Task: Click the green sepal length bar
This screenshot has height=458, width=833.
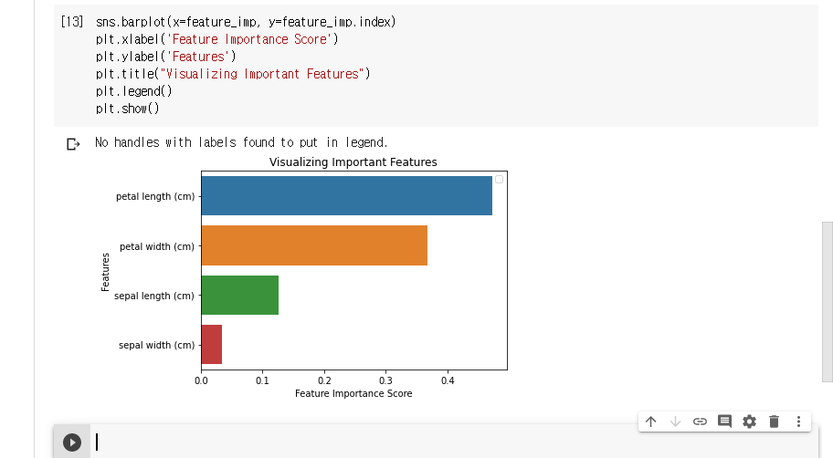Action: (x=239, y=295)
